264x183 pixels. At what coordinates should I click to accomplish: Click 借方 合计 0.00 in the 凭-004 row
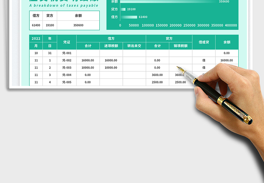pyautogui.click(x=88, y=75)
